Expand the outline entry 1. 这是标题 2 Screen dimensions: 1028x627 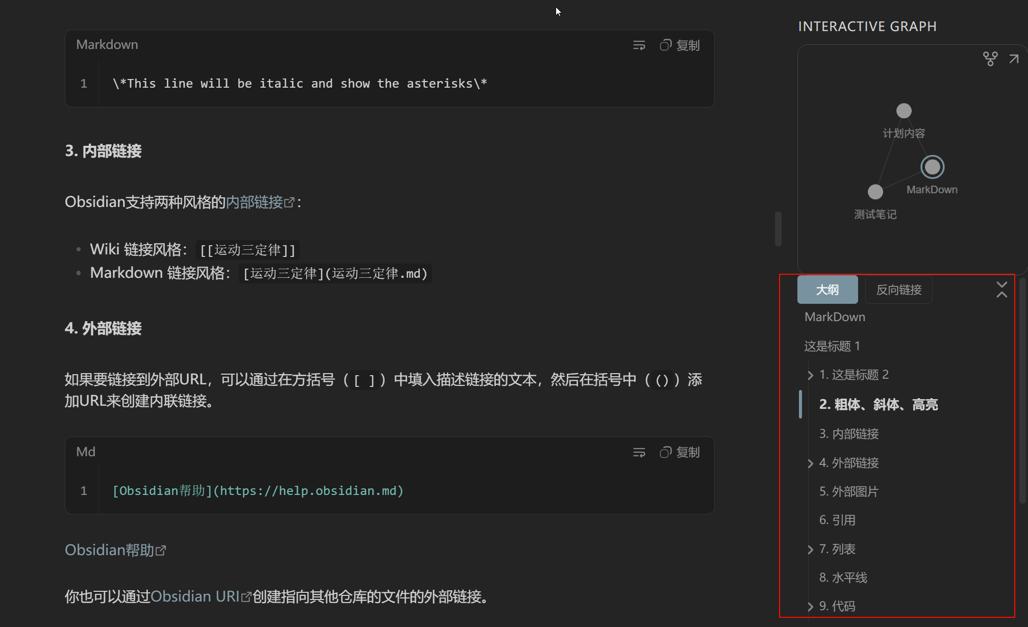(x=810, y=375)
